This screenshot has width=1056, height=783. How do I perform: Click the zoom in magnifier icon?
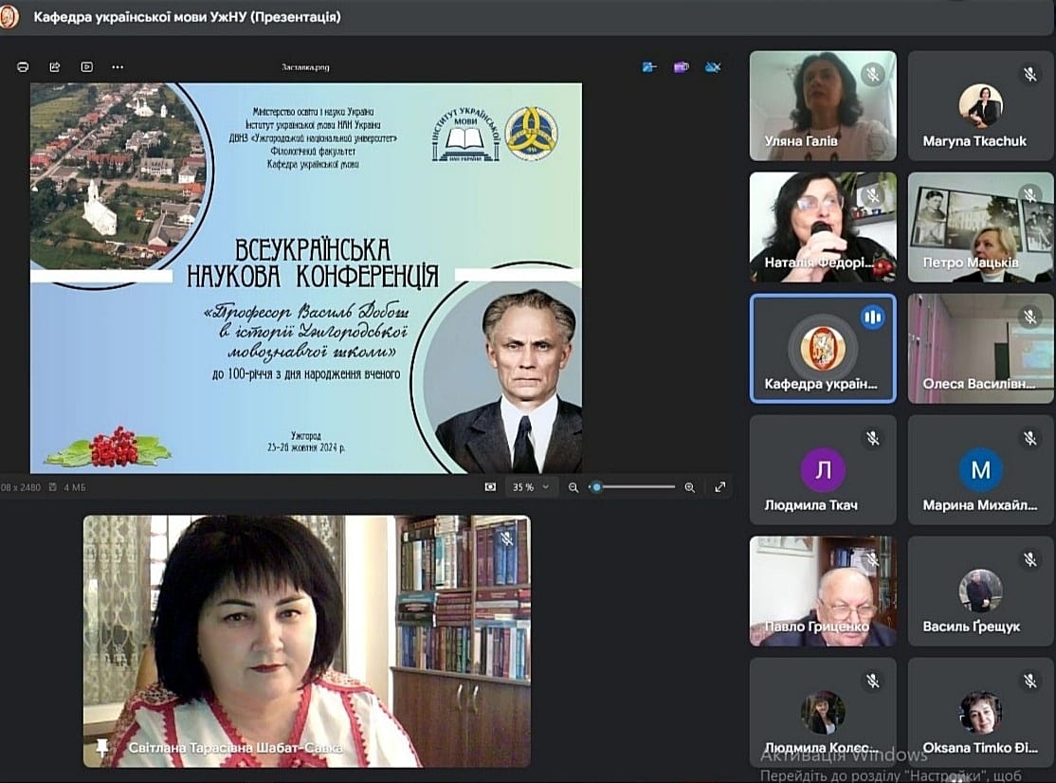click(x=690, y=487)
